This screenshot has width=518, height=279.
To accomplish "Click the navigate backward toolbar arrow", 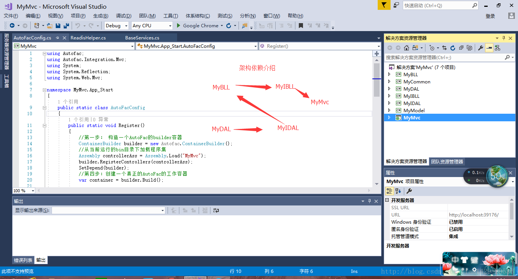I will click(12, 26).
